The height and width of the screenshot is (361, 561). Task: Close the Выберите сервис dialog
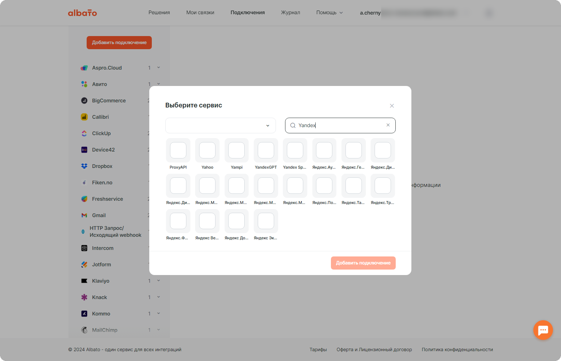[392, 106]
